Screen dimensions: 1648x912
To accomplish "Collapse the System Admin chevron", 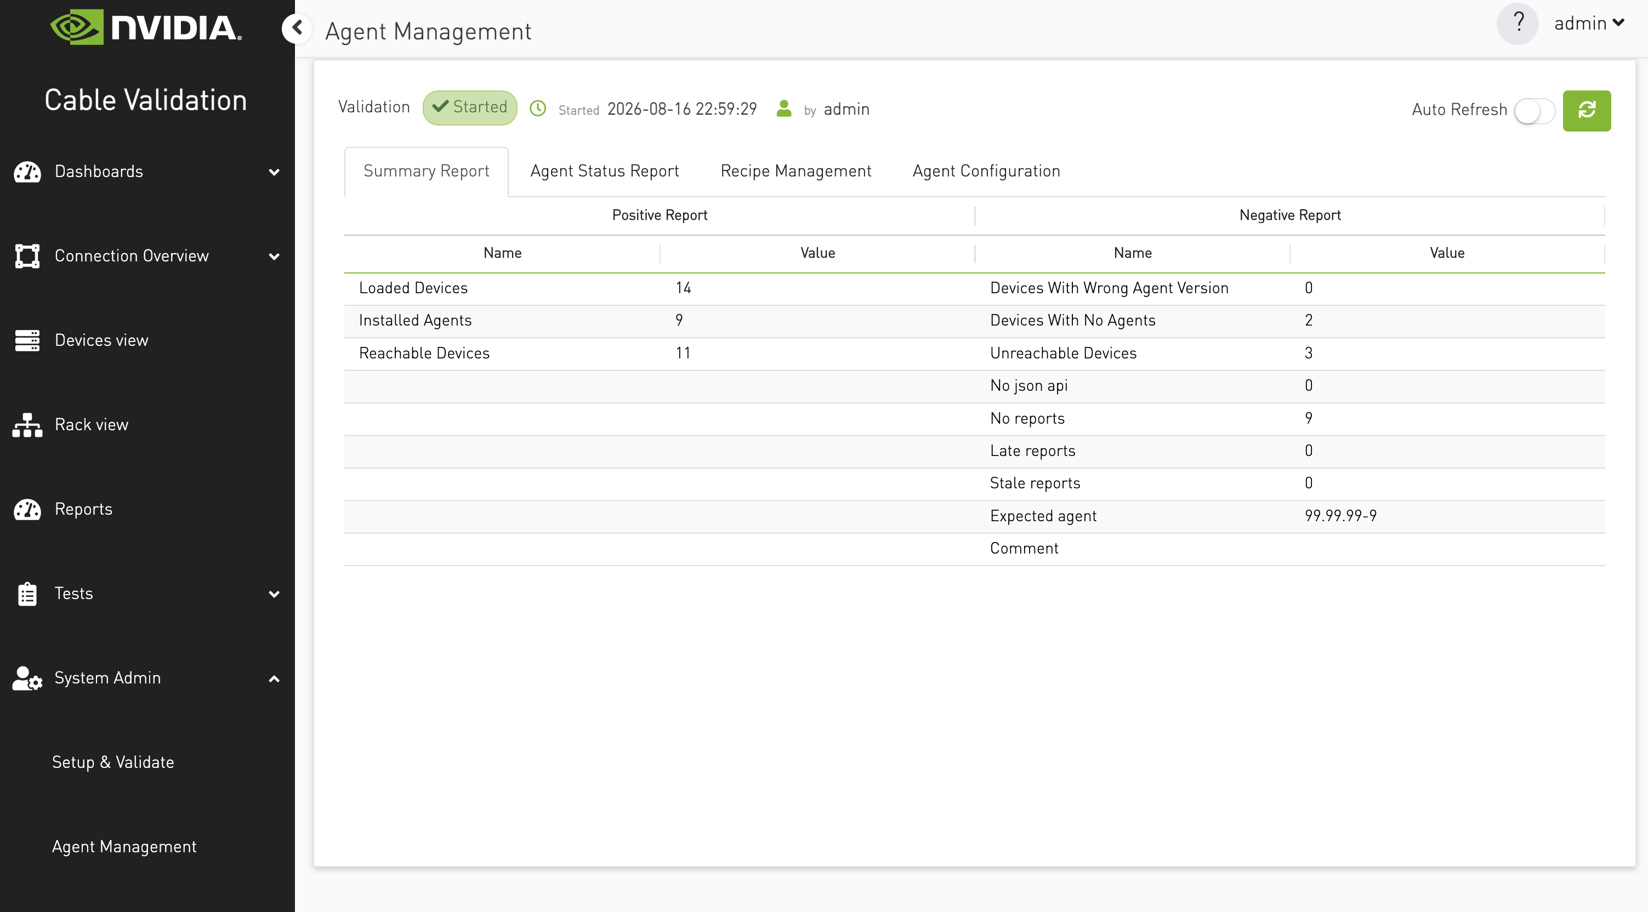I will [x=274, y=679].
